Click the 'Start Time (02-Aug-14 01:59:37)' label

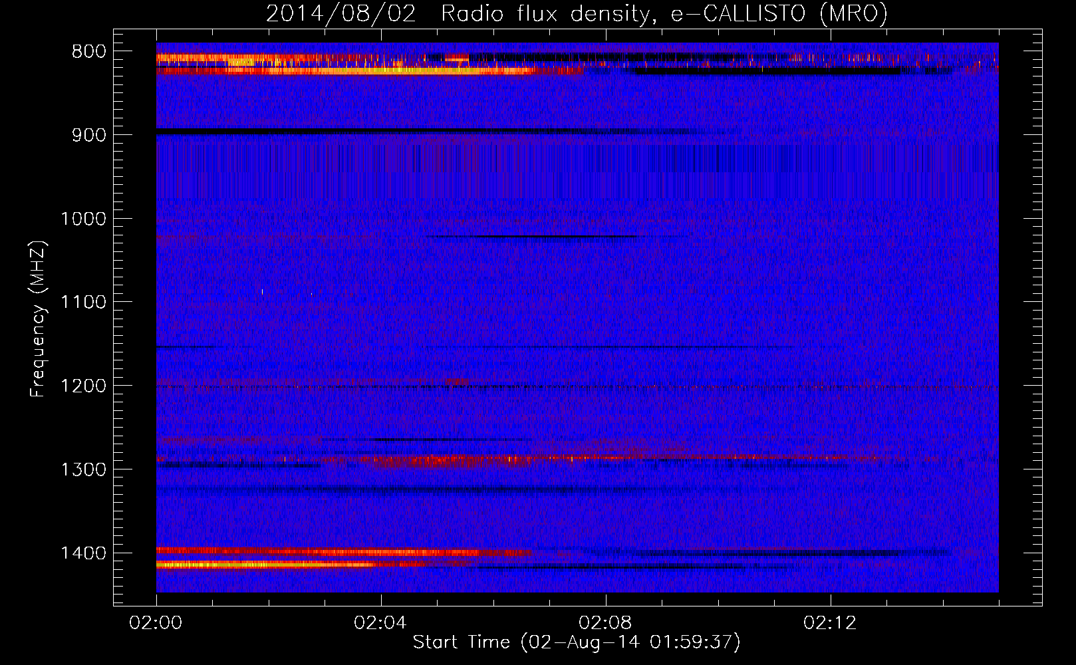577,643
